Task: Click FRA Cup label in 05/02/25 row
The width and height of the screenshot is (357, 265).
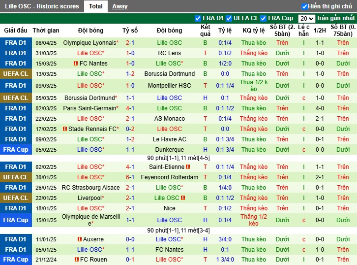Action: pyautogui.click(x=16, y=150)
